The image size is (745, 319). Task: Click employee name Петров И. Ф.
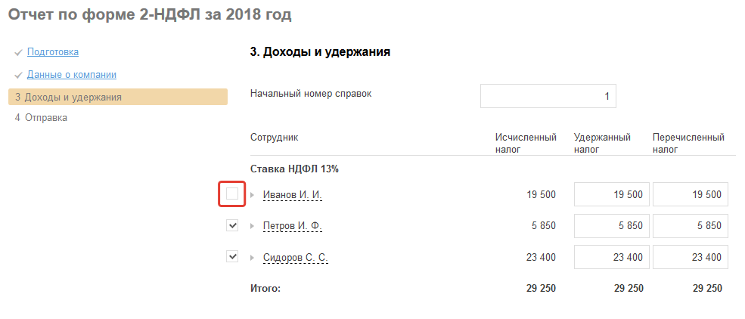(295, 227)
